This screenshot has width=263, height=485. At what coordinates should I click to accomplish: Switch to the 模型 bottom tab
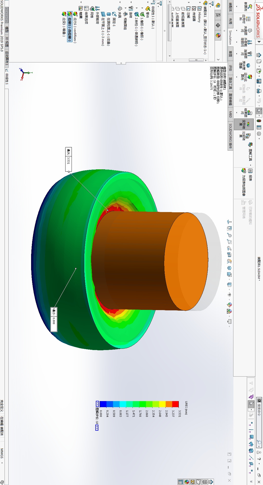coord(7,29)
